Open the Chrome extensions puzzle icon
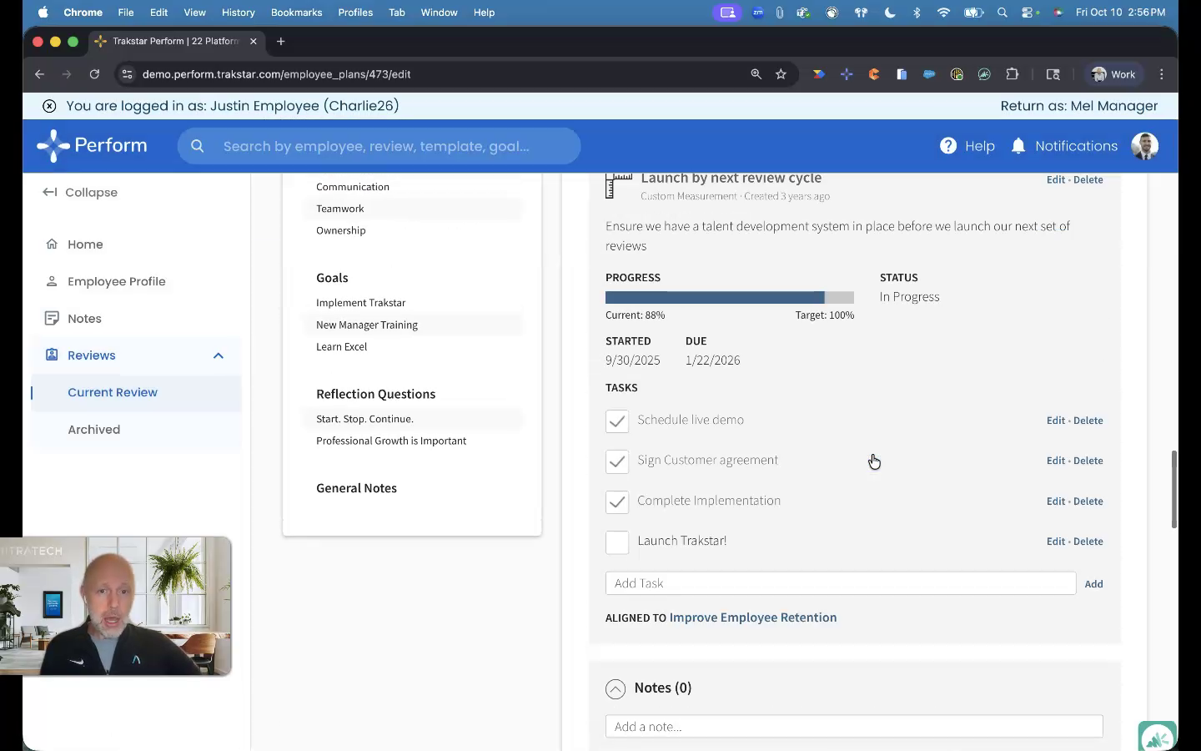 1013,74
